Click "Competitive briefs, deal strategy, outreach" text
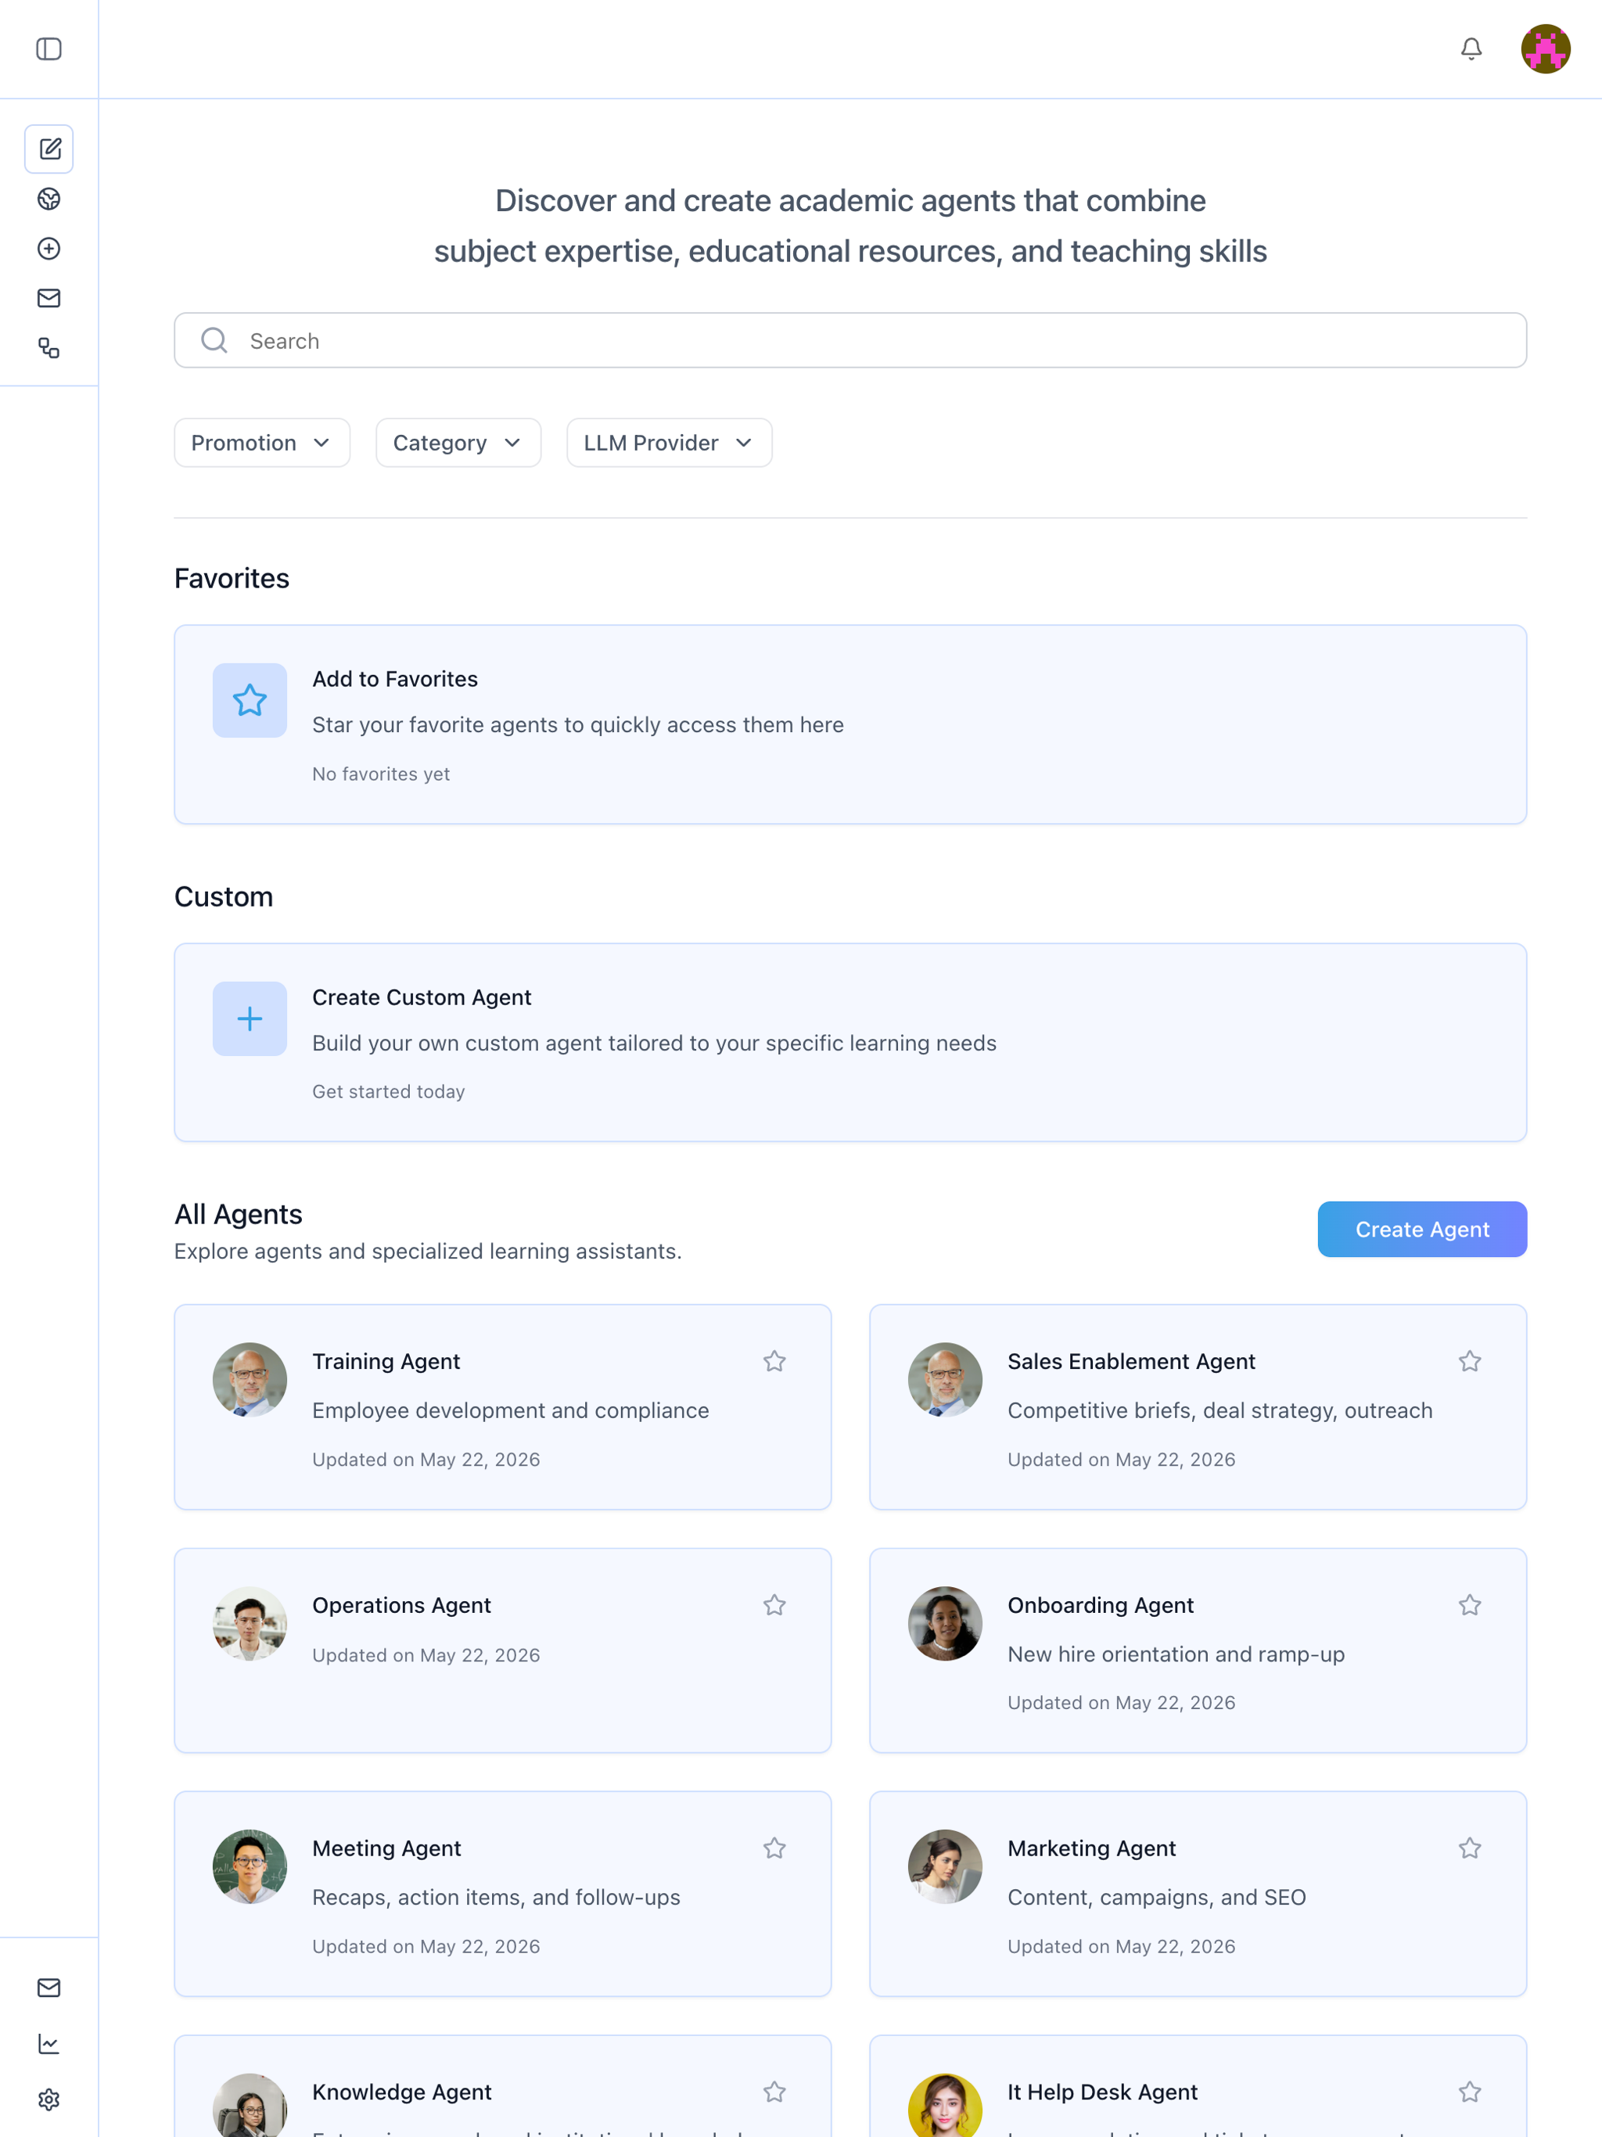The width and height of the screenshot is (1602, 2137). 1219,1410
